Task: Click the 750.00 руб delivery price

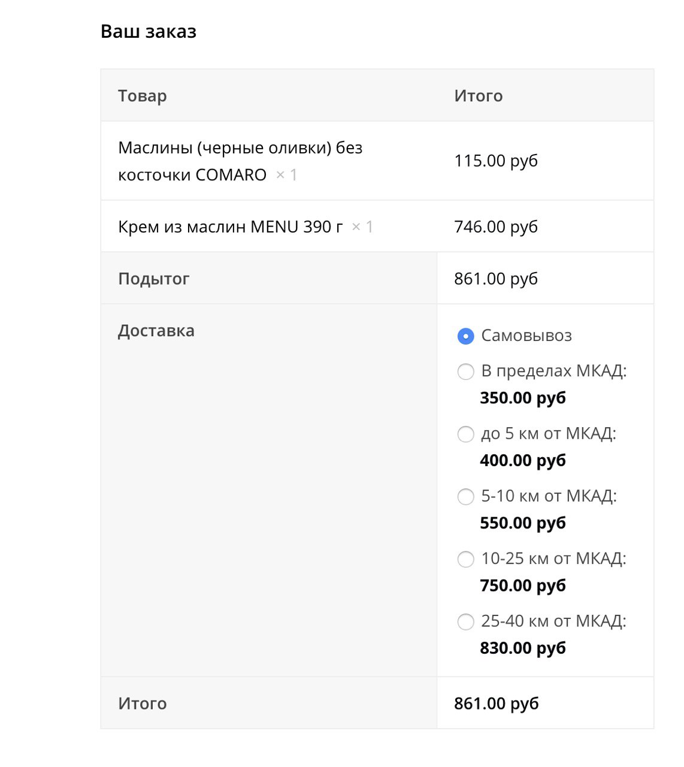Action: [x=523, y=585]
